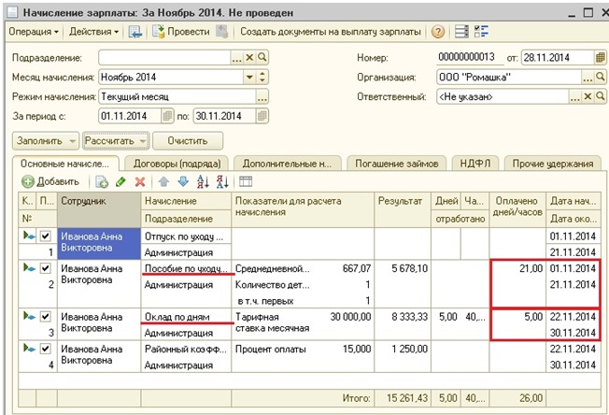Uncheck checkbox for Отпуск по уходу row
Screen dimensions: 609x415
pos(46,236)
